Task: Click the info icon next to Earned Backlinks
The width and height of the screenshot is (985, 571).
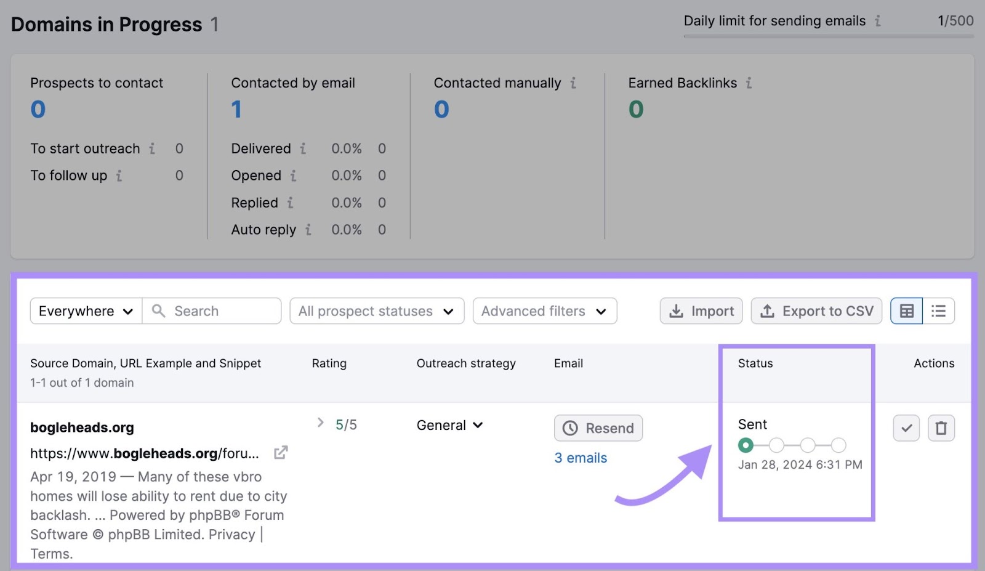Action: click(749, 83)
